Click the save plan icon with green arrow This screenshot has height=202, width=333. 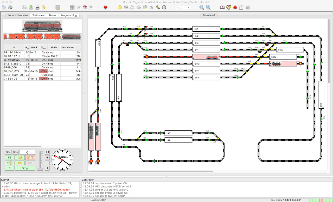click(31, 7)
